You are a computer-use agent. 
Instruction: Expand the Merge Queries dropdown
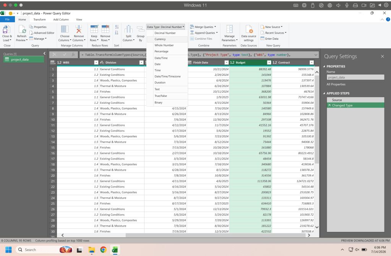(x=215, y=27)
